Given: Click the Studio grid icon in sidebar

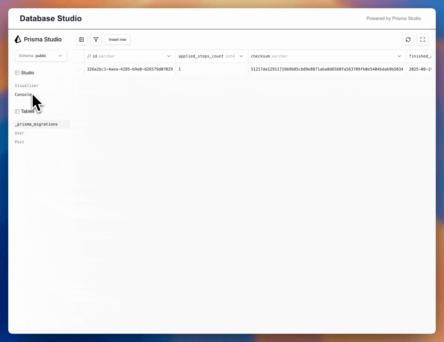Looking at the screenshot, I should pos(17,73).
